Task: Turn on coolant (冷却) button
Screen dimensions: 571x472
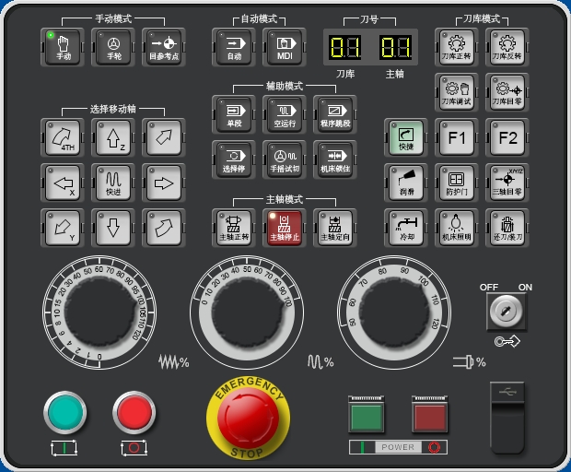Action: [x=406, y=228]
